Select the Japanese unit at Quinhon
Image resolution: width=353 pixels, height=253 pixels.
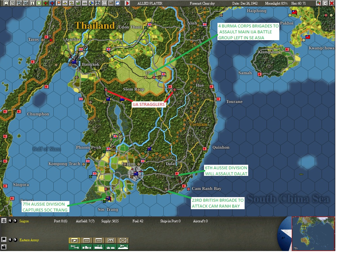[205, 149]
